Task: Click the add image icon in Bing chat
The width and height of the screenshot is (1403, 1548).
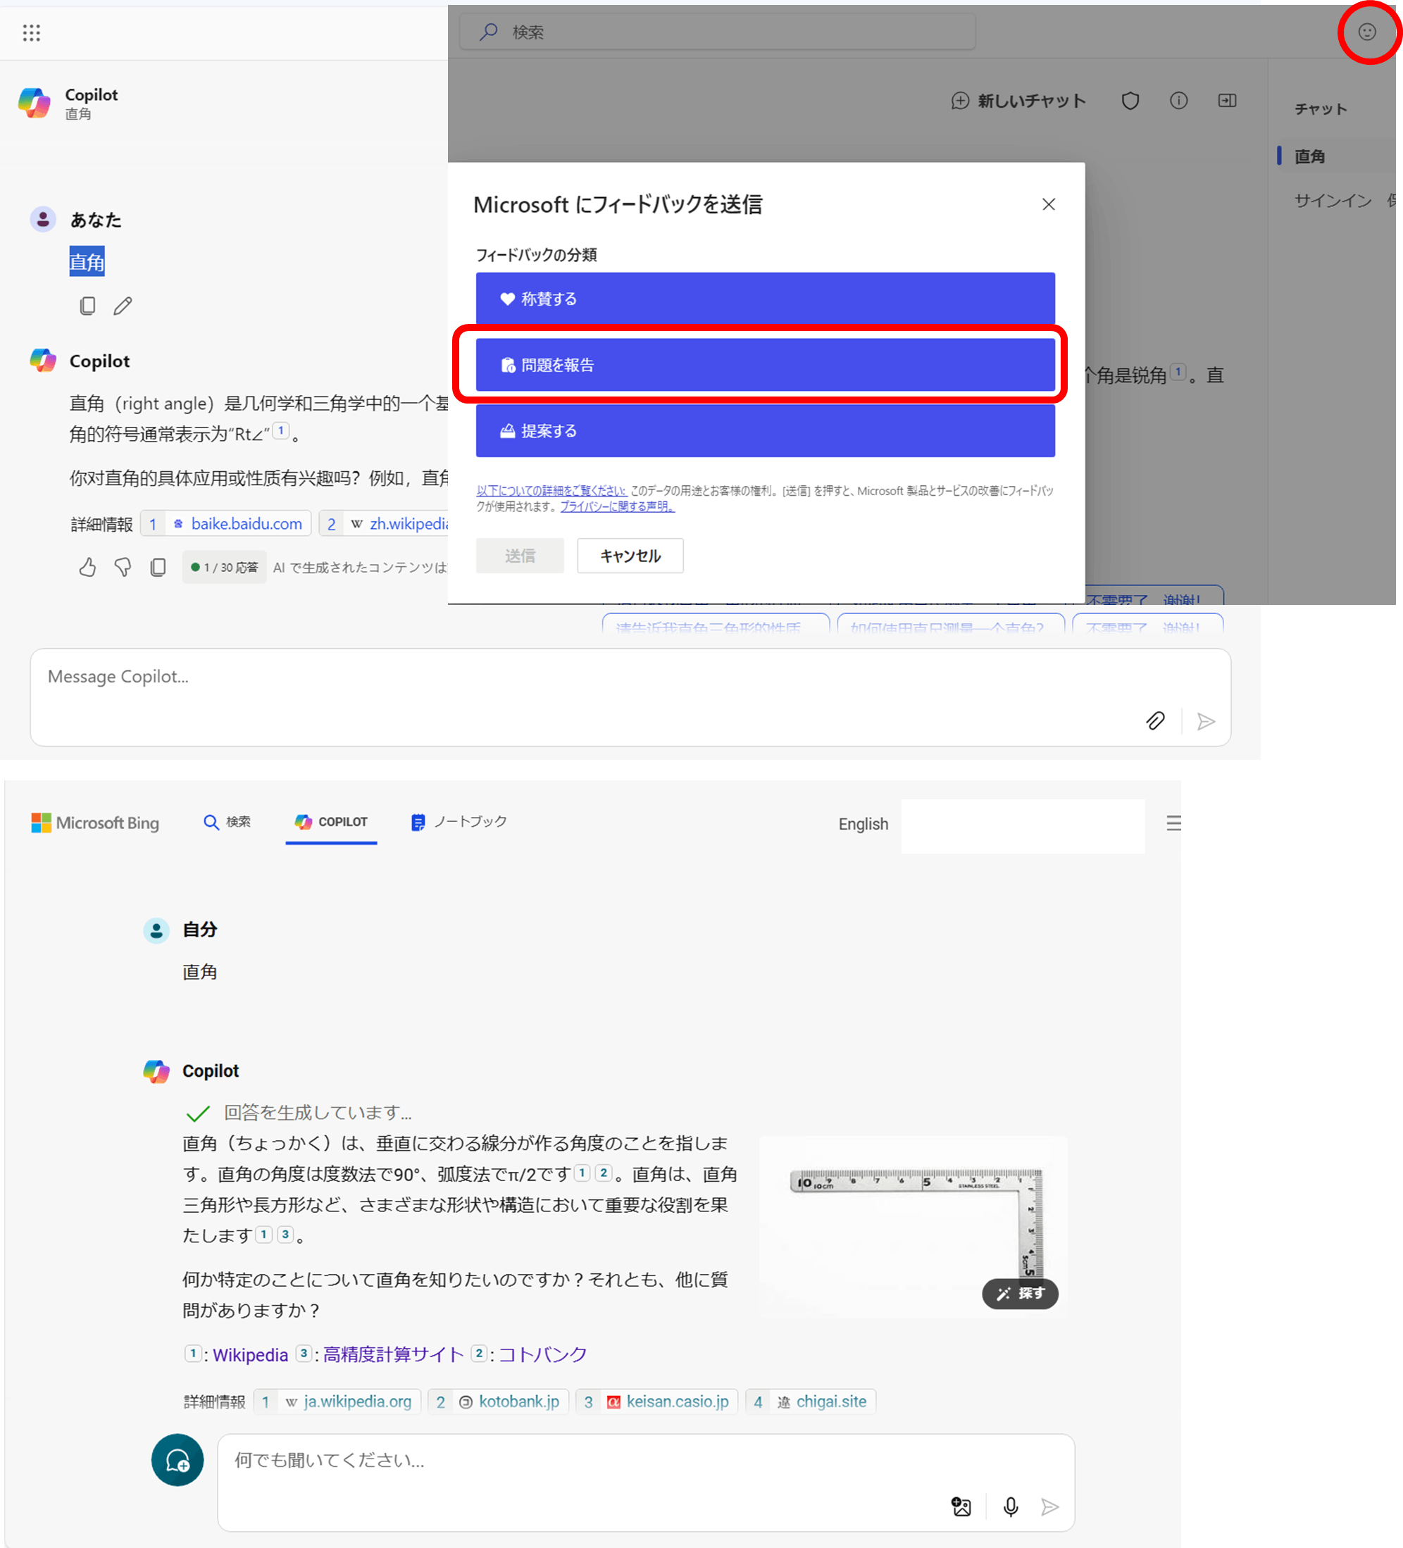Action: [961, 1506]
